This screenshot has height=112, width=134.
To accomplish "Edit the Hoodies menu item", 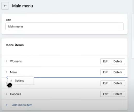I will point(106,94).
